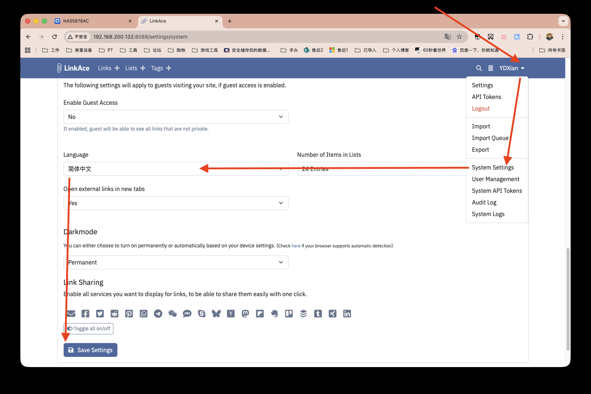Toggle the Twitter sharing service
591x394 pixels.
[100, 314]
